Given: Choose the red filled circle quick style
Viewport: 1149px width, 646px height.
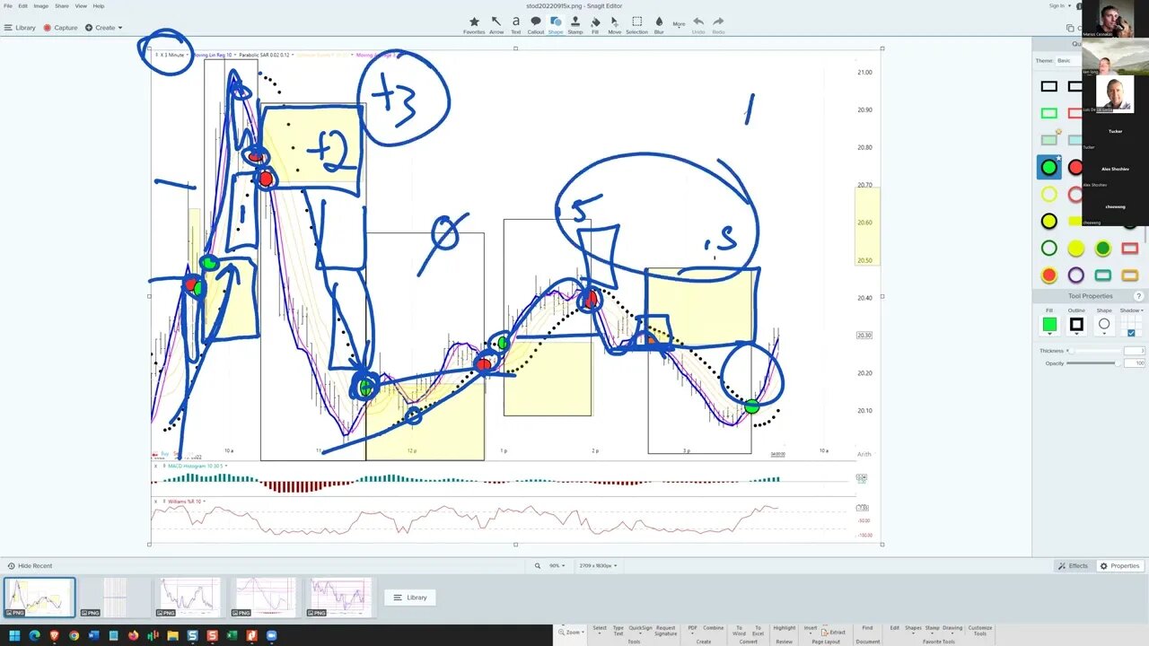Looking at the screenshot, I should click(x=1075, y=167).
